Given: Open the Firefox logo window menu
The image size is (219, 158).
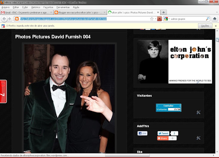Looking at the screenshot, I should [2, 2].
